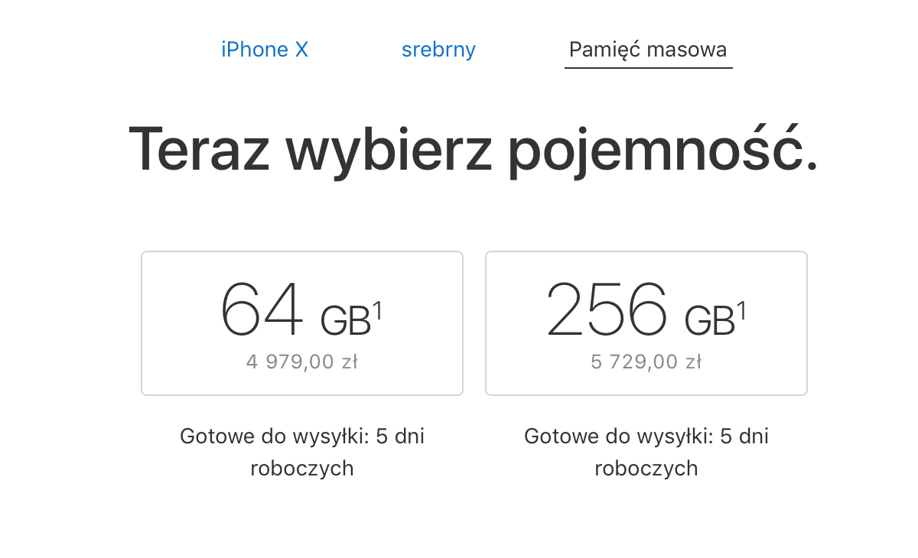Click the GB label in the 256 card
918x558 pixels.
click(708, 322)
